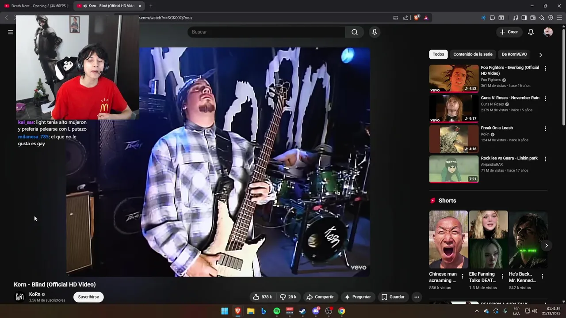Start voice search with the microphone icon

point(375,32)
